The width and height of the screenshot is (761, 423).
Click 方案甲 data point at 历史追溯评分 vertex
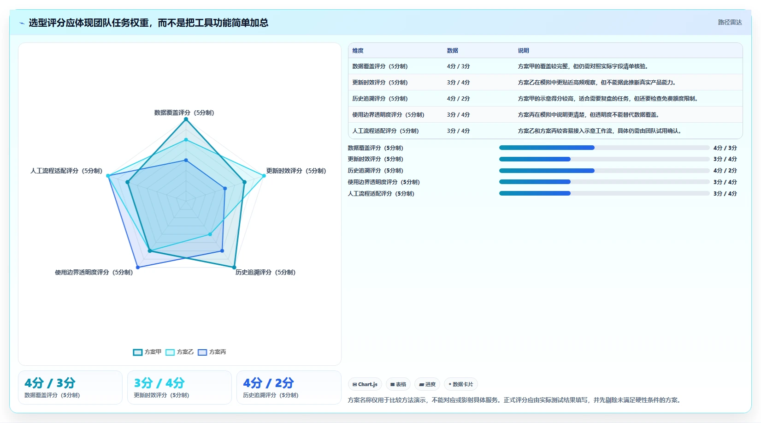tap(234, 268)
